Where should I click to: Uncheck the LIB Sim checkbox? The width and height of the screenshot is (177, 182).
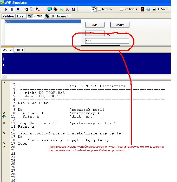coord(154,9)
